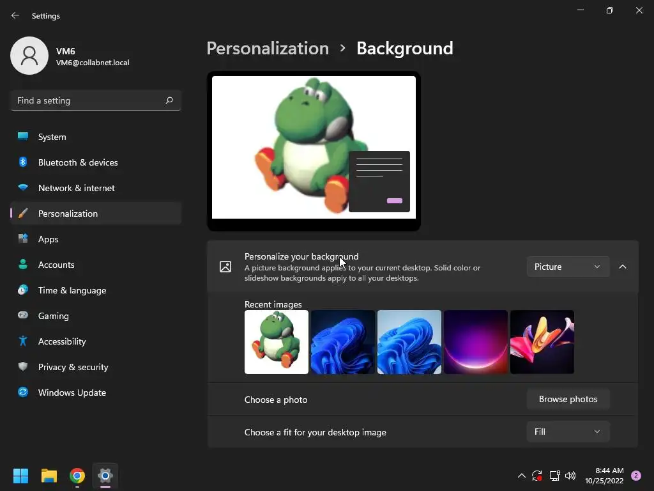
Task: Select the colorful flower wallpaper
Action: coord(542,342)
